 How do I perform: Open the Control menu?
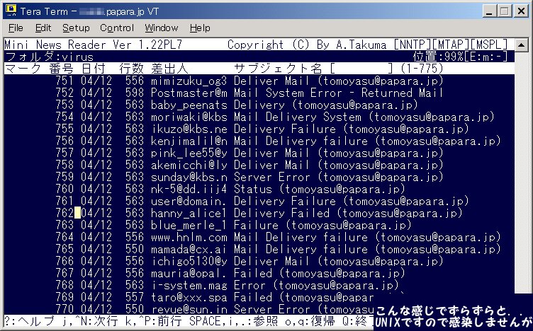(117, 28)
